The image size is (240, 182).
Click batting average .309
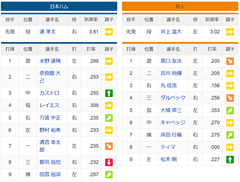(x=94, y=105)
